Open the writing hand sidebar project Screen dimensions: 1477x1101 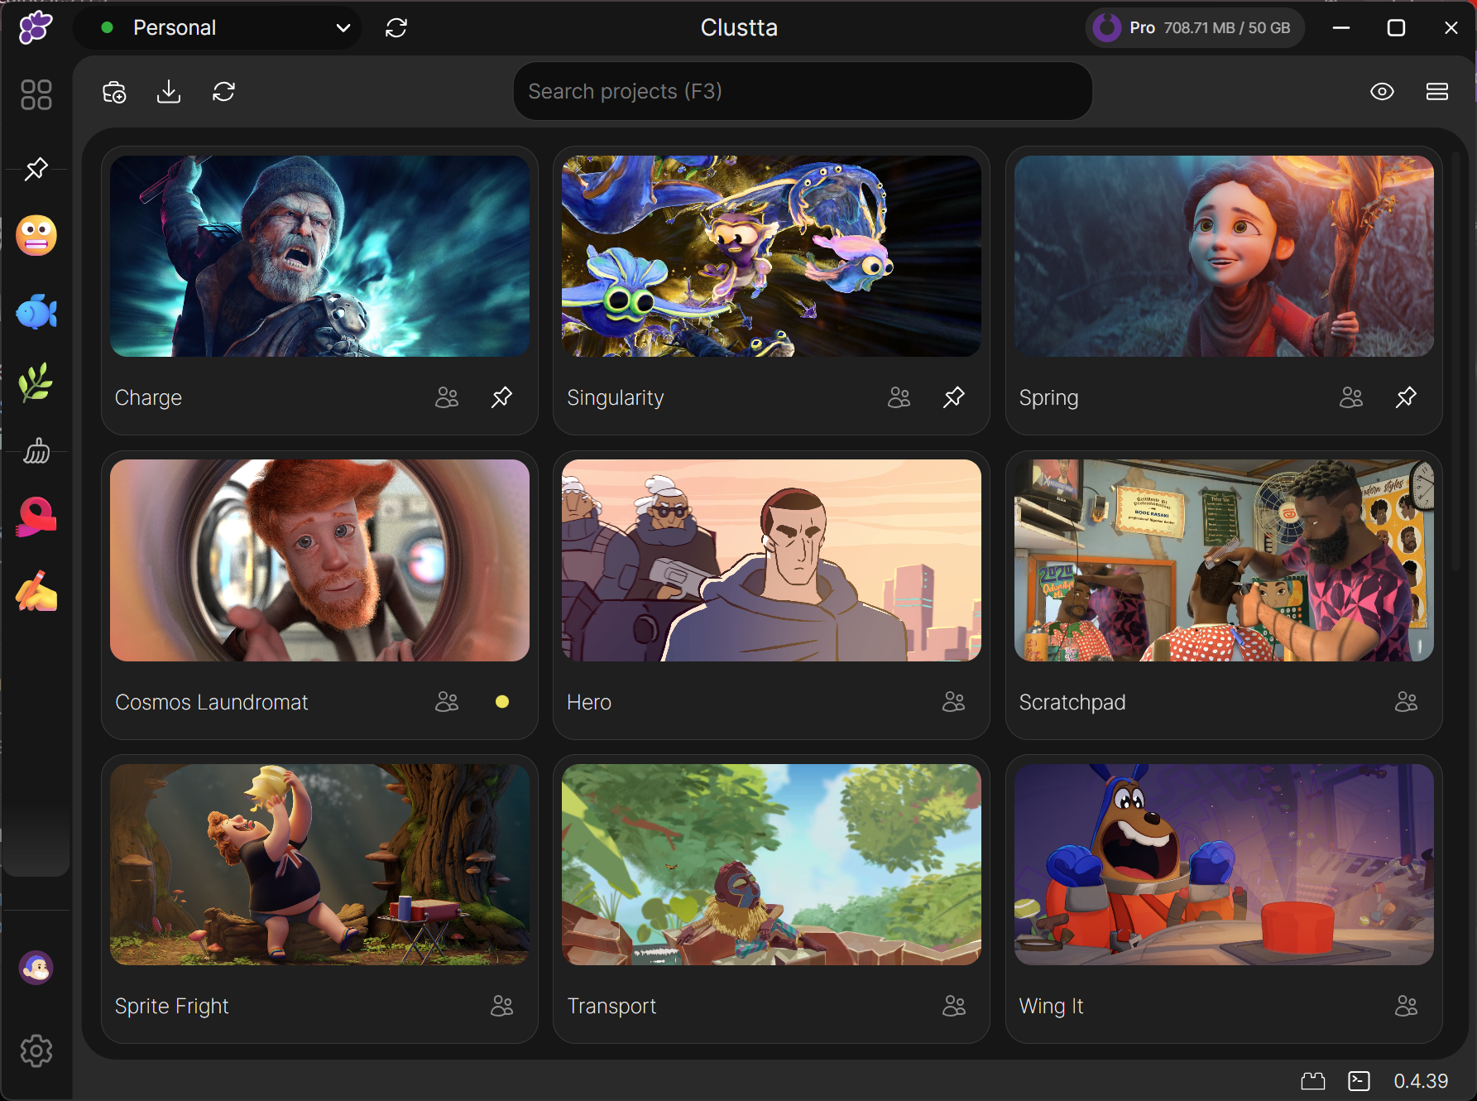click(36, 590)
